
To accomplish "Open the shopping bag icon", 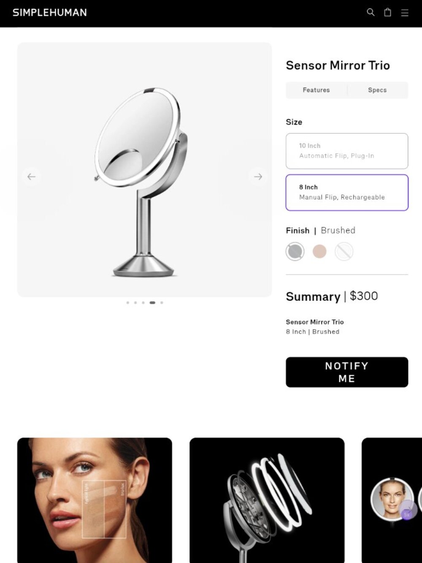I will (387, 12).
